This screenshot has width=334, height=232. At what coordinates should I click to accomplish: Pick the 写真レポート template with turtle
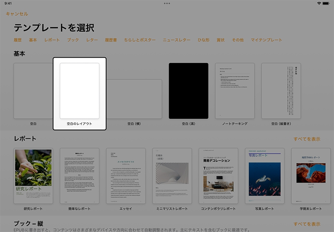(264, 176)
